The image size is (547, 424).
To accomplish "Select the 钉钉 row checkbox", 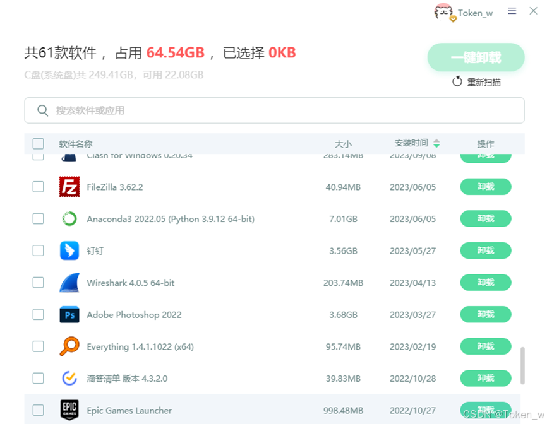I will [x=38, y=250].
